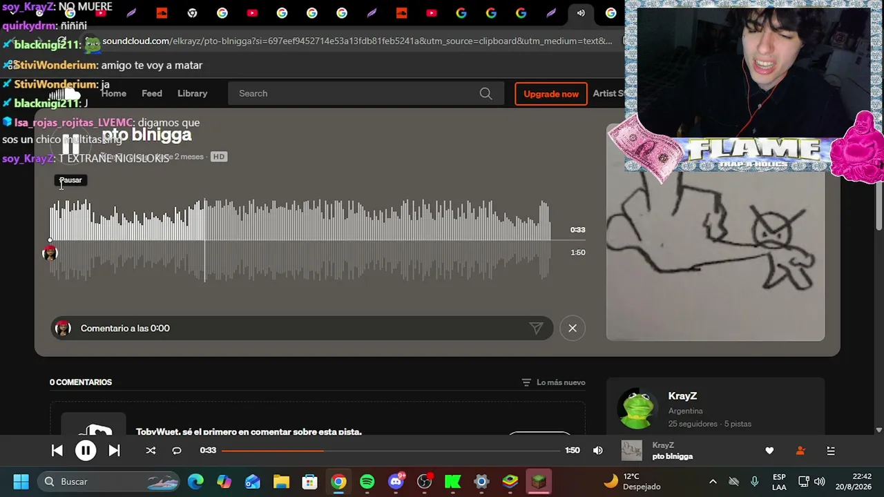
Task: Open the next-up queue list icon
Action: click(831, 451)
